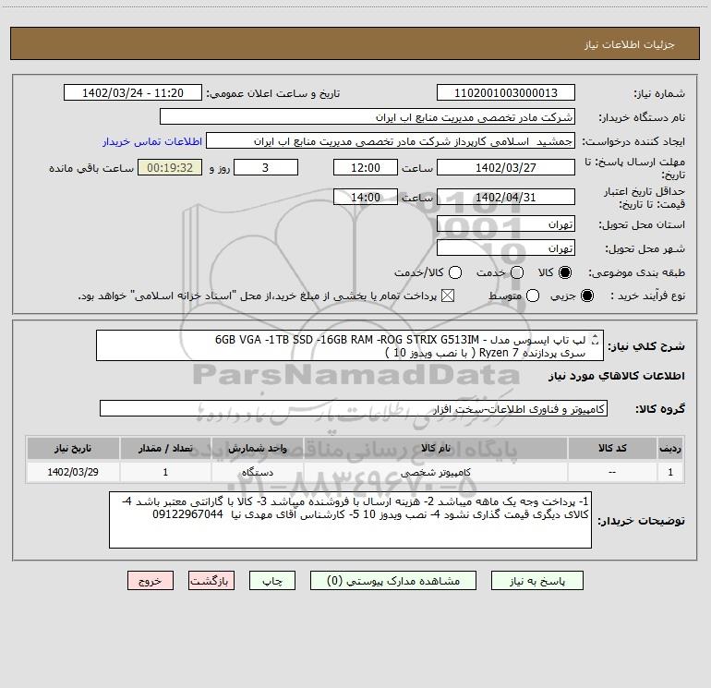The height and width of the screenshot is (688, 711).
Task: Select the 'کالا' radio button
Action: (x=565, y=272)
